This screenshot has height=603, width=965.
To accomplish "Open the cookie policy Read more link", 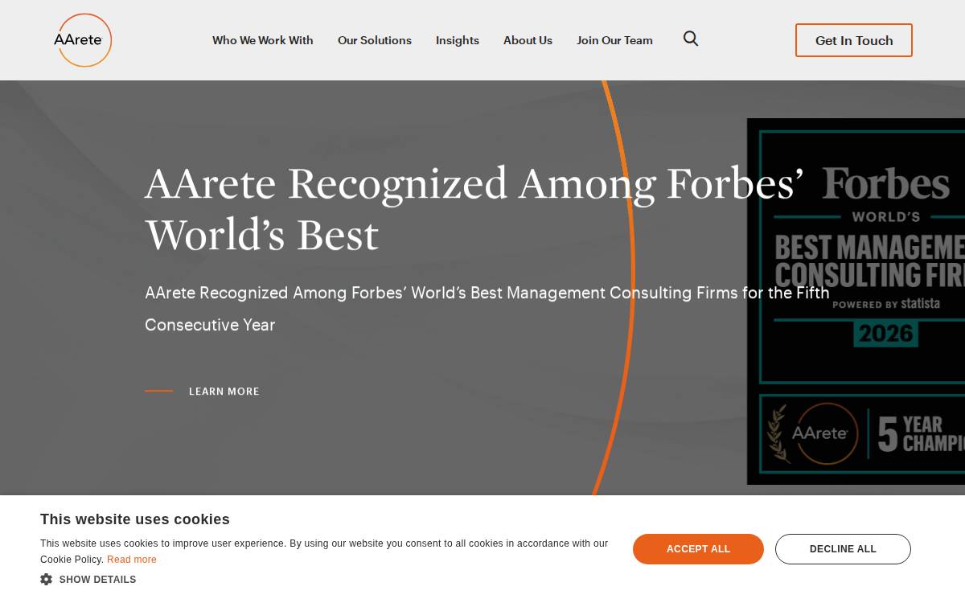I will [x=132, y=560].
